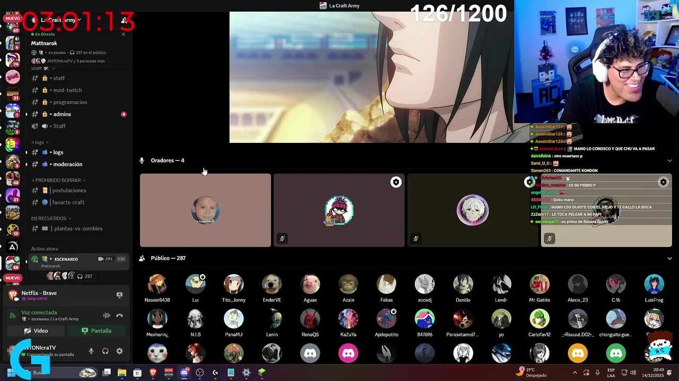This screenshot has width=679, height=381.
Task: Mute the microphone in the user panel
Action: (x=91, y=351)
